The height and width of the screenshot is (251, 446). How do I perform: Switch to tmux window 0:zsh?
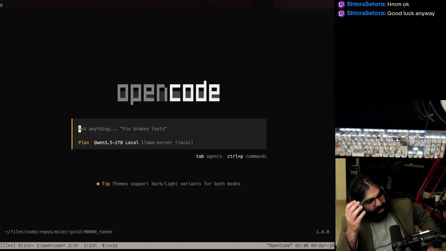tap(26, 245)
